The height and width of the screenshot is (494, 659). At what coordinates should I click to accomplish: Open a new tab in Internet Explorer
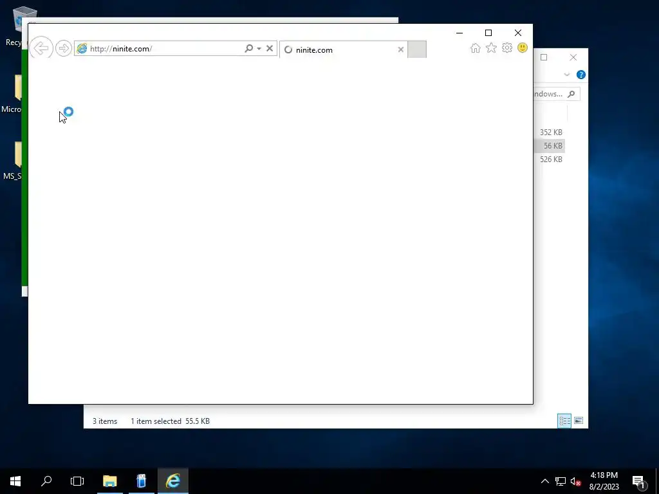[x=417, y=50]
